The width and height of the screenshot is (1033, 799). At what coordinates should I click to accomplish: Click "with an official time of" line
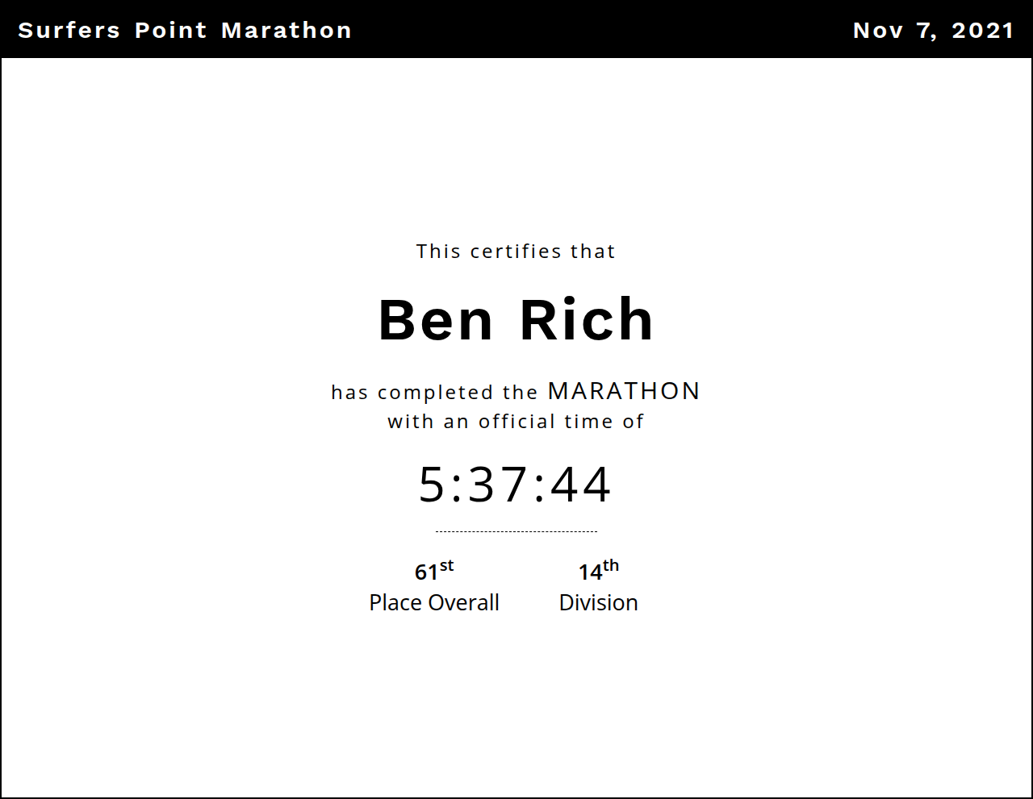516,422
